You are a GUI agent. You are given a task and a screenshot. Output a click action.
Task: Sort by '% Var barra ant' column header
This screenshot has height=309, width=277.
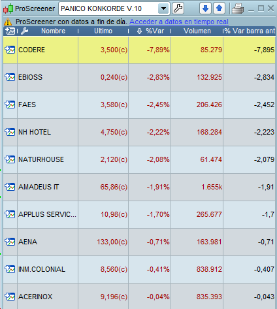(x=250, y=31)
